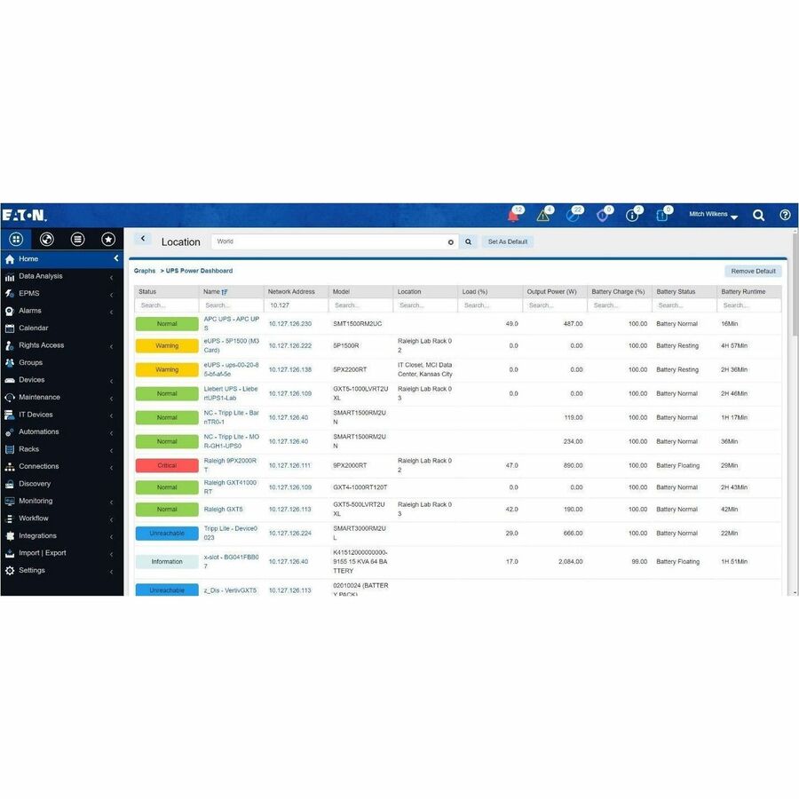Click the help question mark icon
This screenshot has height=799, width=799.
point(784,215)
